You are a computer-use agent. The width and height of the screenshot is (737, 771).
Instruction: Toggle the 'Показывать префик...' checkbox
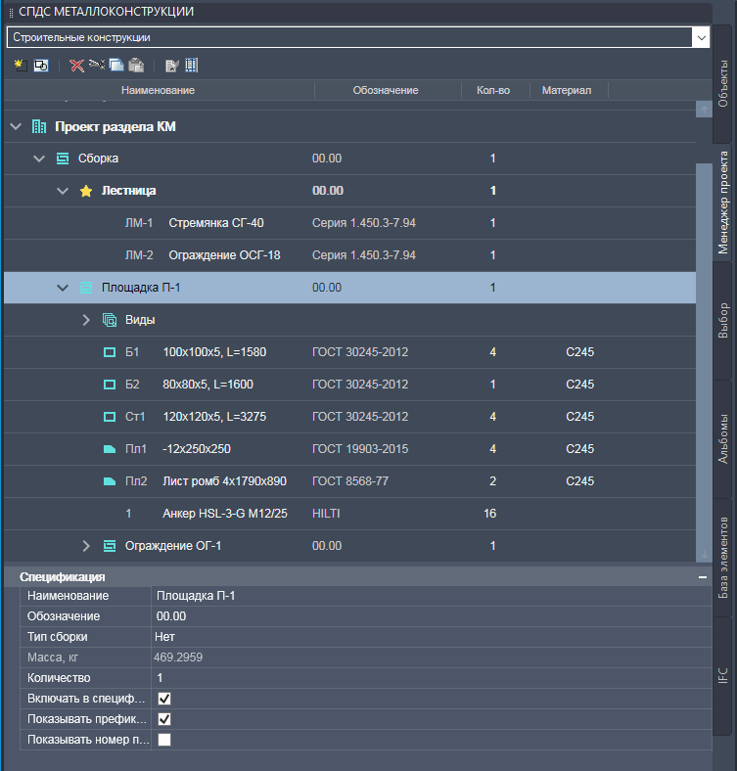164,719
